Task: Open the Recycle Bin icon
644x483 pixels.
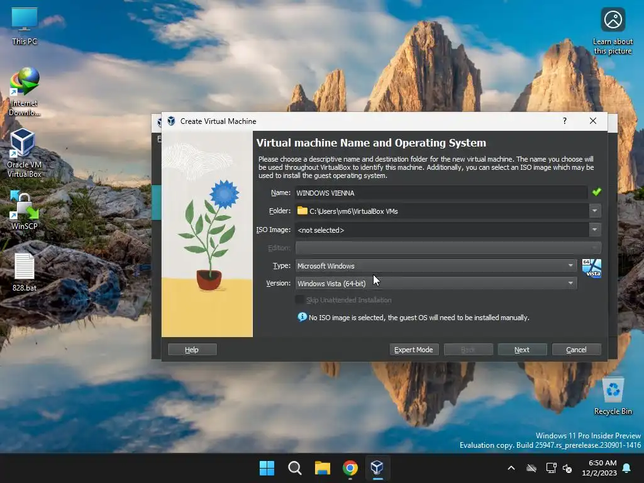Action: click(x=613, y=396)
